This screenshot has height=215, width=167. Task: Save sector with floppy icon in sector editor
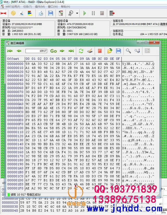tap(118, 51)
